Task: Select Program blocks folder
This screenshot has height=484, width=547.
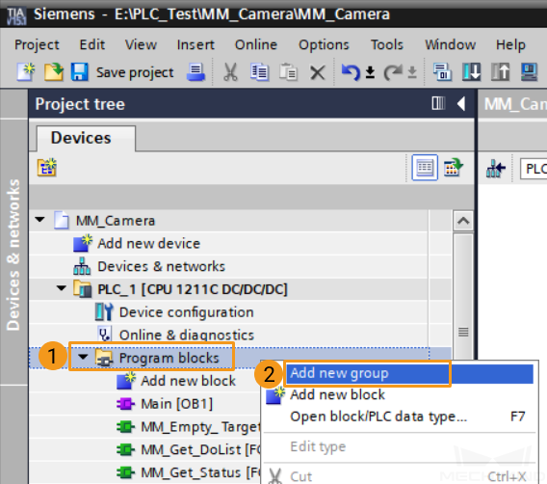Action: [169, 358]
